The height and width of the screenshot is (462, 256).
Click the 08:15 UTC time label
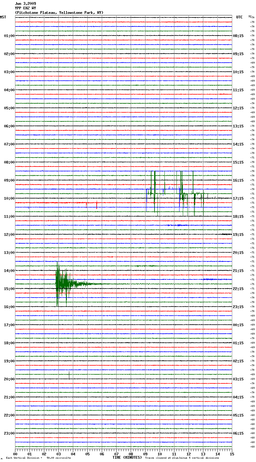[238, 36]
